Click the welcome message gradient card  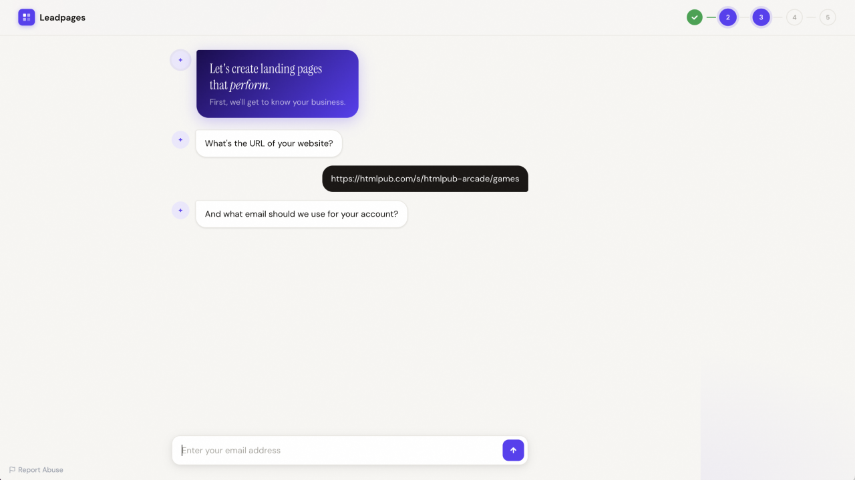(277, 83)
